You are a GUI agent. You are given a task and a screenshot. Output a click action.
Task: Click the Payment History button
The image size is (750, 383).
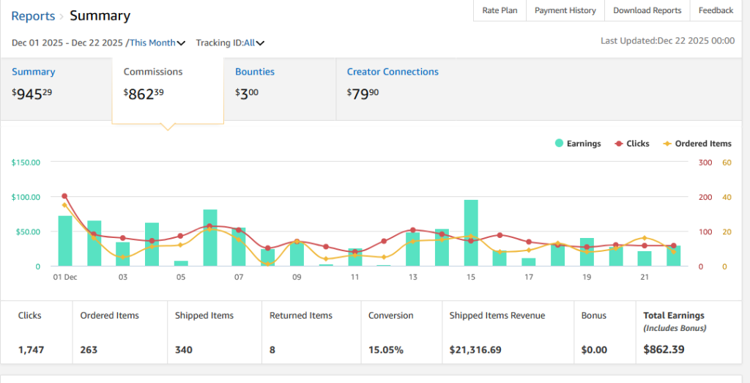click(565, 10)
